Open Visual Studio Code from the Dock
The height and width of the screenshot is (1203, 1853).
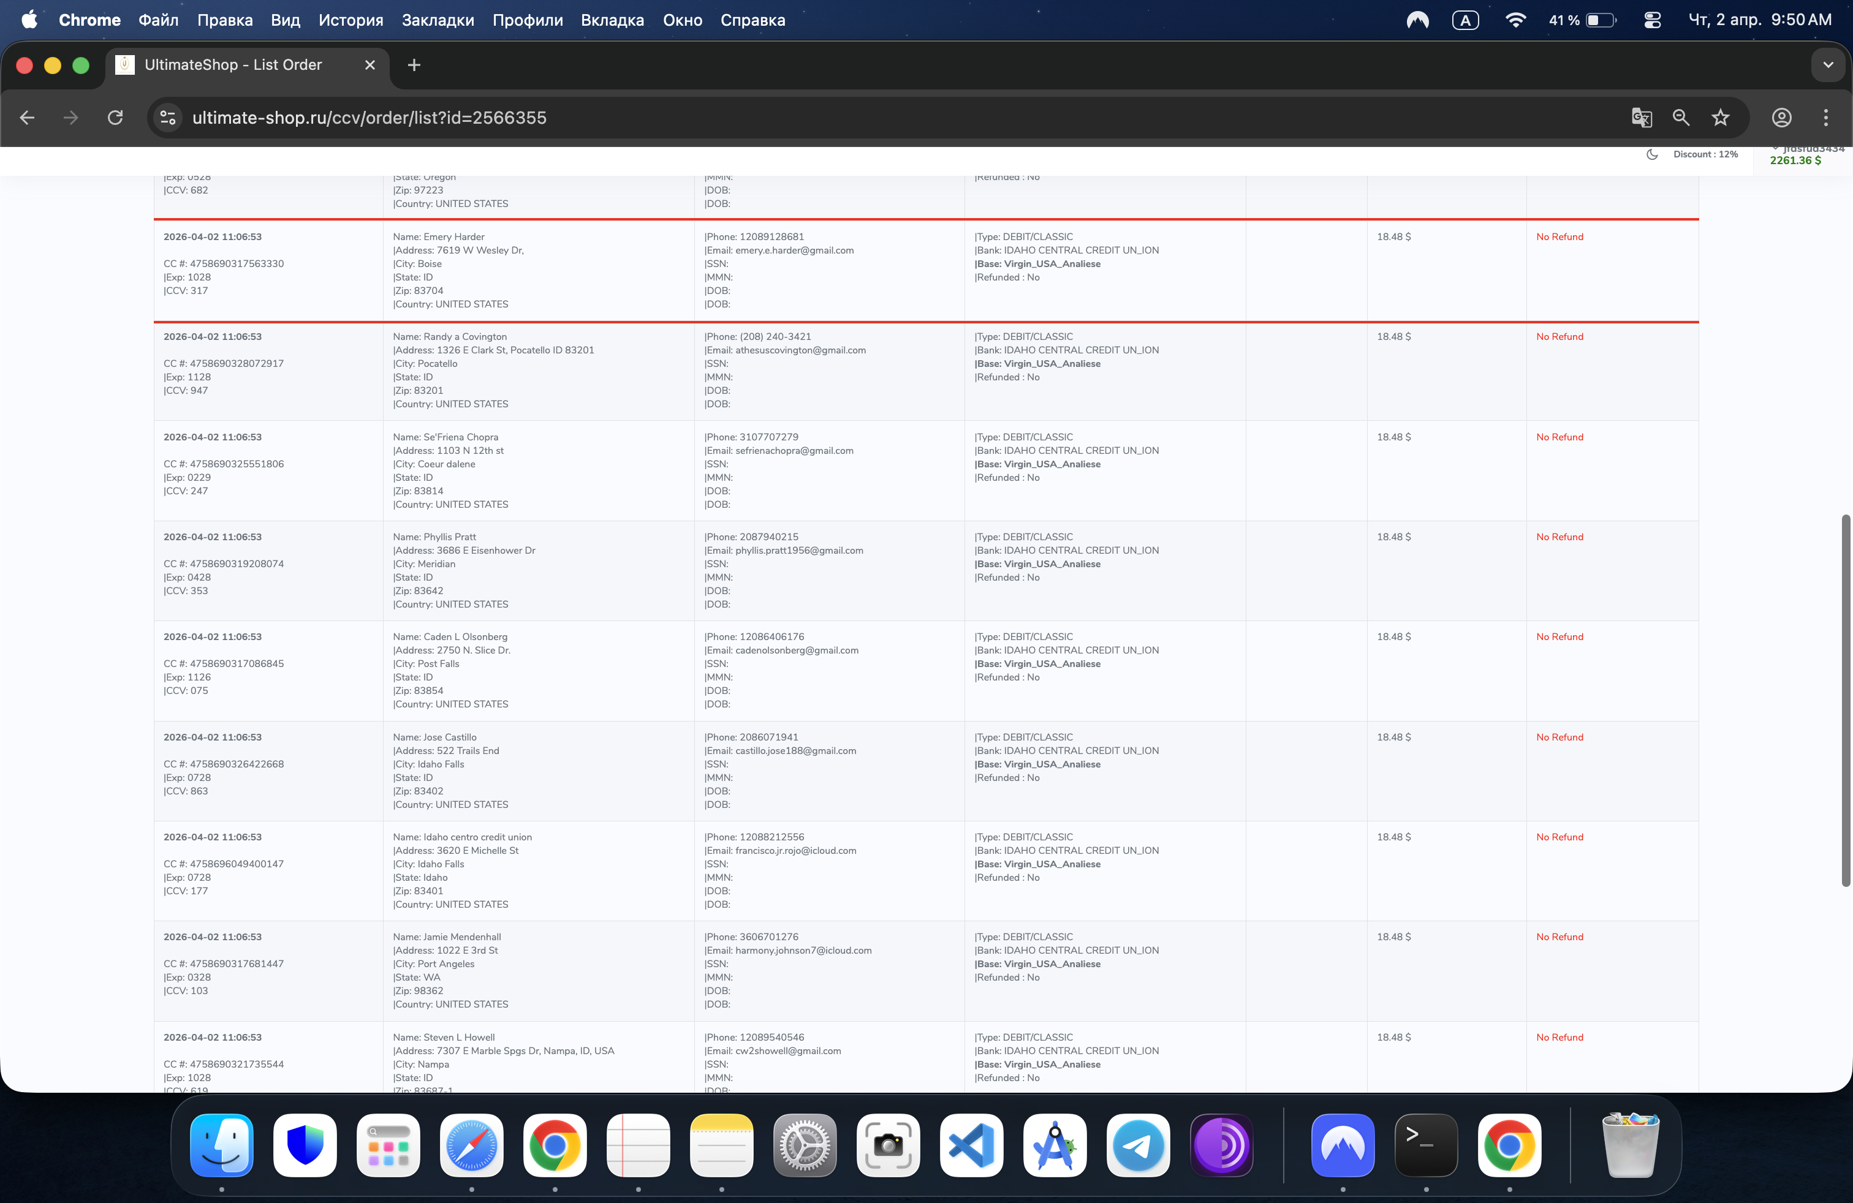click(972, 1145)
